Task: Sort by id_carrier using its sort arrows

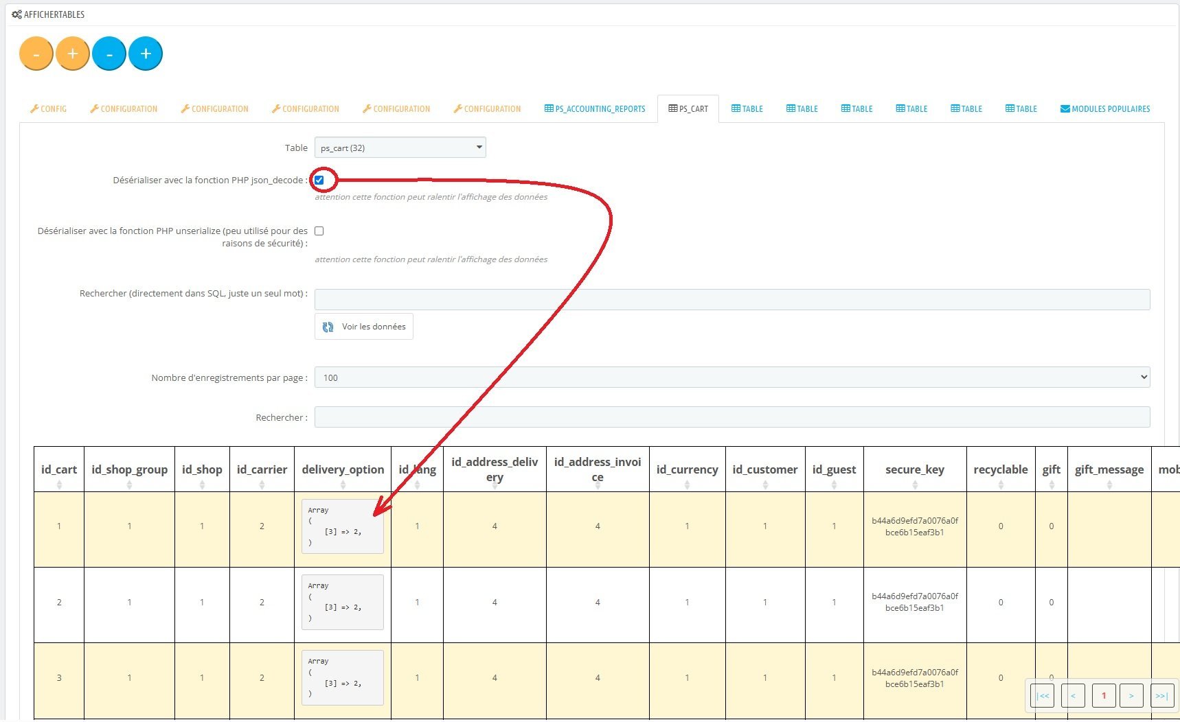Action: (x=262, y=485)
